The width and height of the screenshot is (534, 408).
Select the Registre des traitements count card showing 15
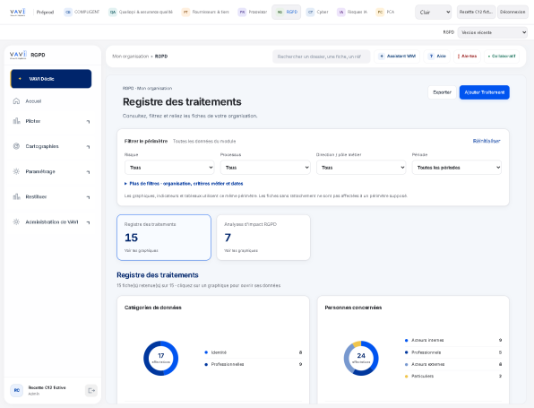tap(164, 238)
